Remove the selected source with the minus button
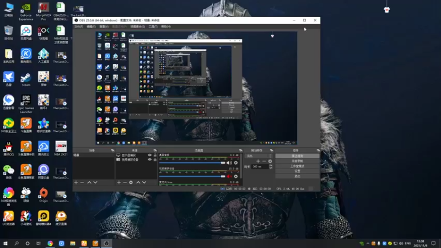 click(x=125, y=182)
